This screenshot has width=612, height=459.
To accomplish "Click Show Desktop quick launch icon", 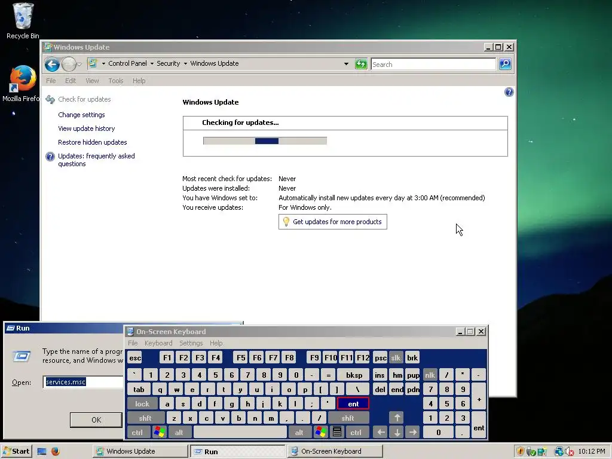I will point(42,451).
